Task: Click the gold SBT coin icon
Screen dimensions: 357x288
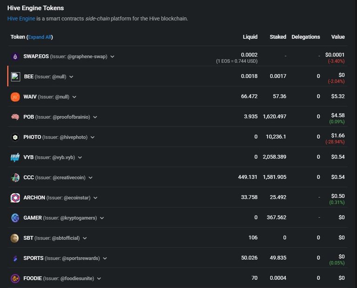Action: point(15,238)
